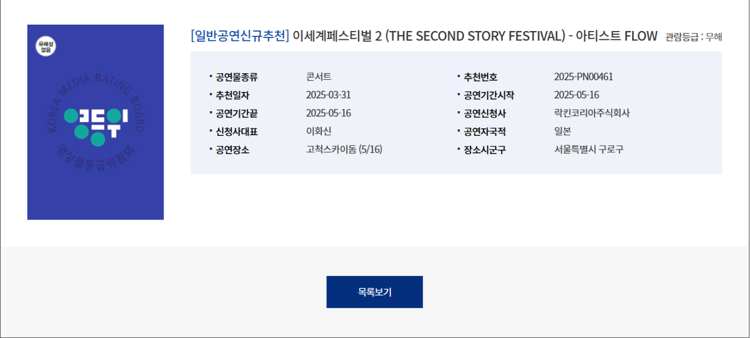Click the 추천일자 value 2025-03-31
This screenshot has height=338, width=750.
coord(328,95)
